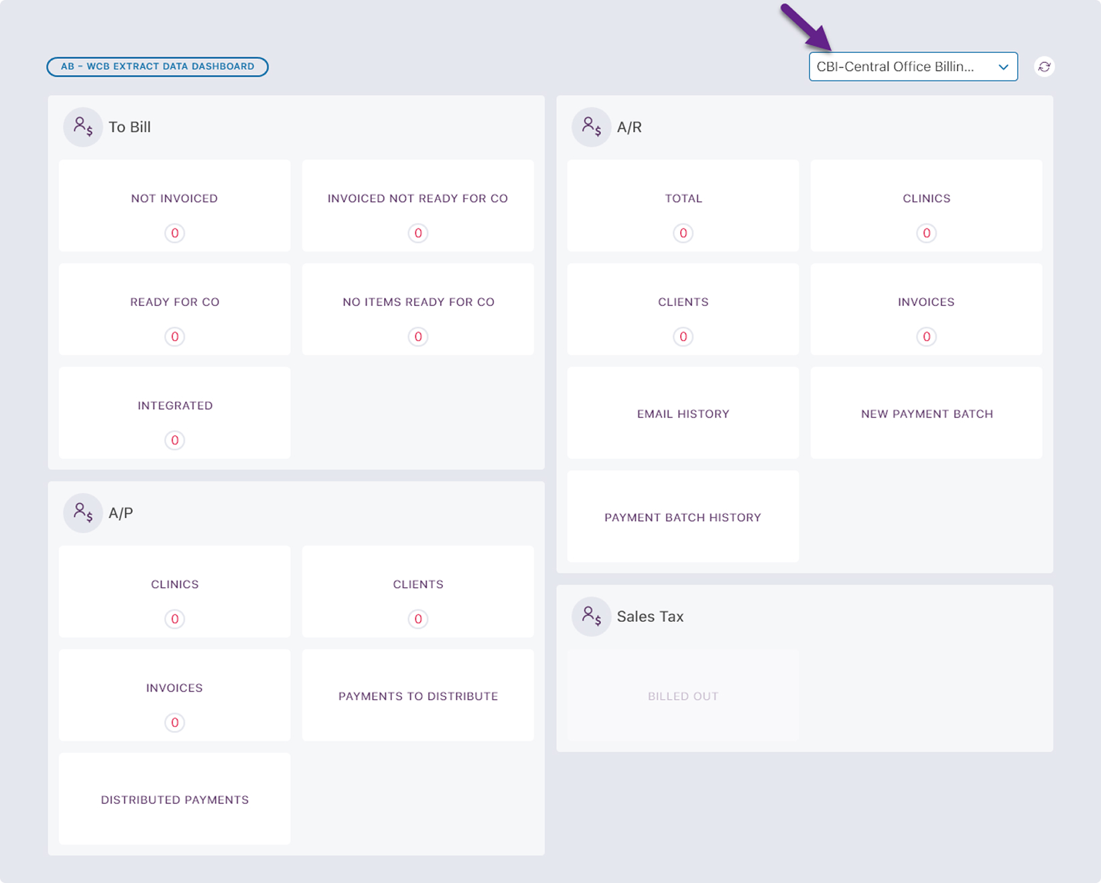
Task: Open the A/R Total tile
Action: coord(683,206)
